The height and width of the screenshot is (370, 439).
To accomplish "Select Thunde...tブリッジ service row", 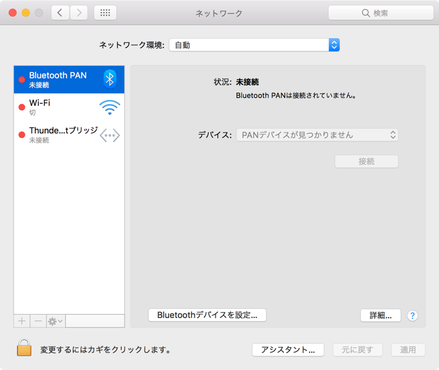I will pos(69,135).
